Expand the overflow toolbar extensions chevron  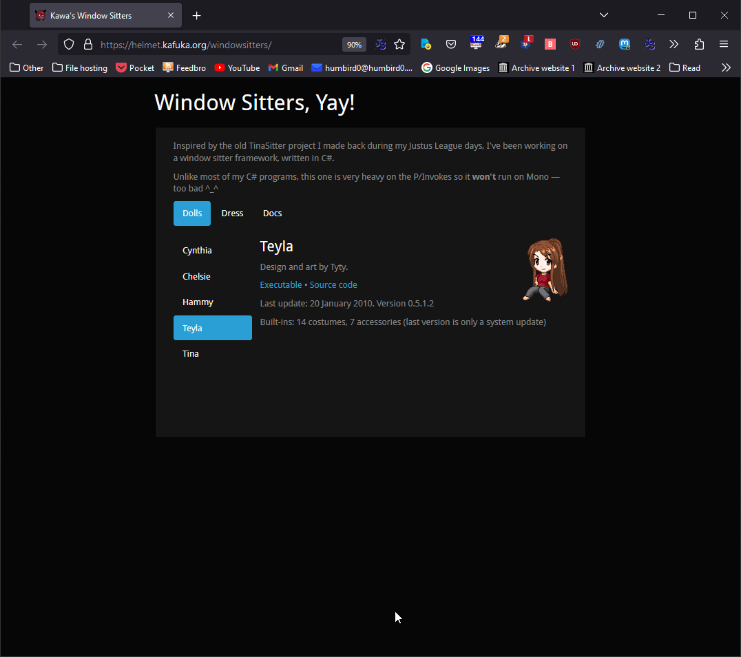pos(674,45)
